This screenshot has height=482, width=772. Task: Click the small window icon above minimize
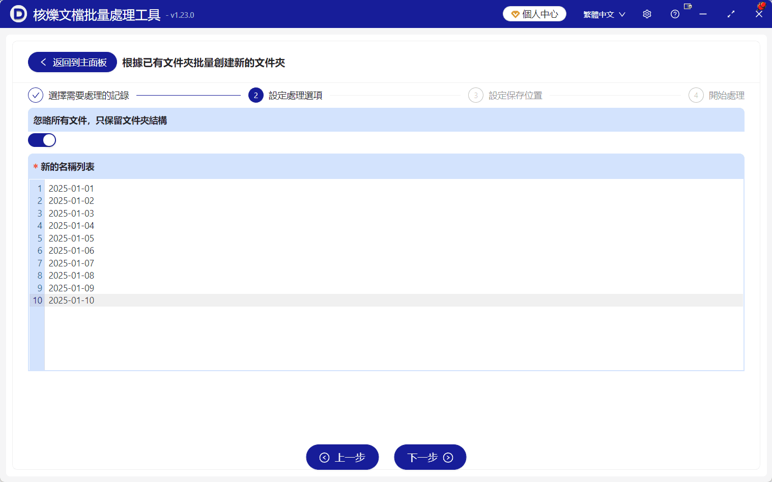688,6
